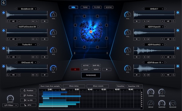The width and height of the screenshot is (182, 111).
Task: Click Start from first sample button
Action: (x=50, y=86)
